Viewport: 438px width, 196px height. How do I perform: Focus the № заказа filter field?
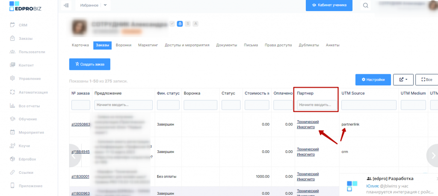tap(81, 105)
